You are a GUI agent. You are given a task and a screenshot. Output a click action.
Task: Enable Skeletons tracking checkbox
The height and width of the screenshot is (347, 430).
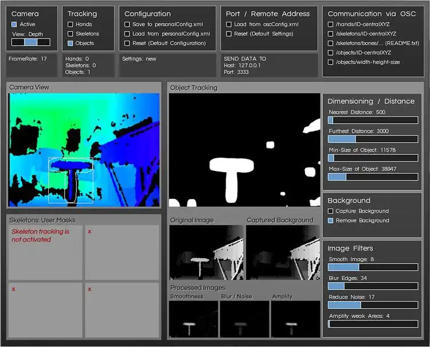tap(70, 34)
